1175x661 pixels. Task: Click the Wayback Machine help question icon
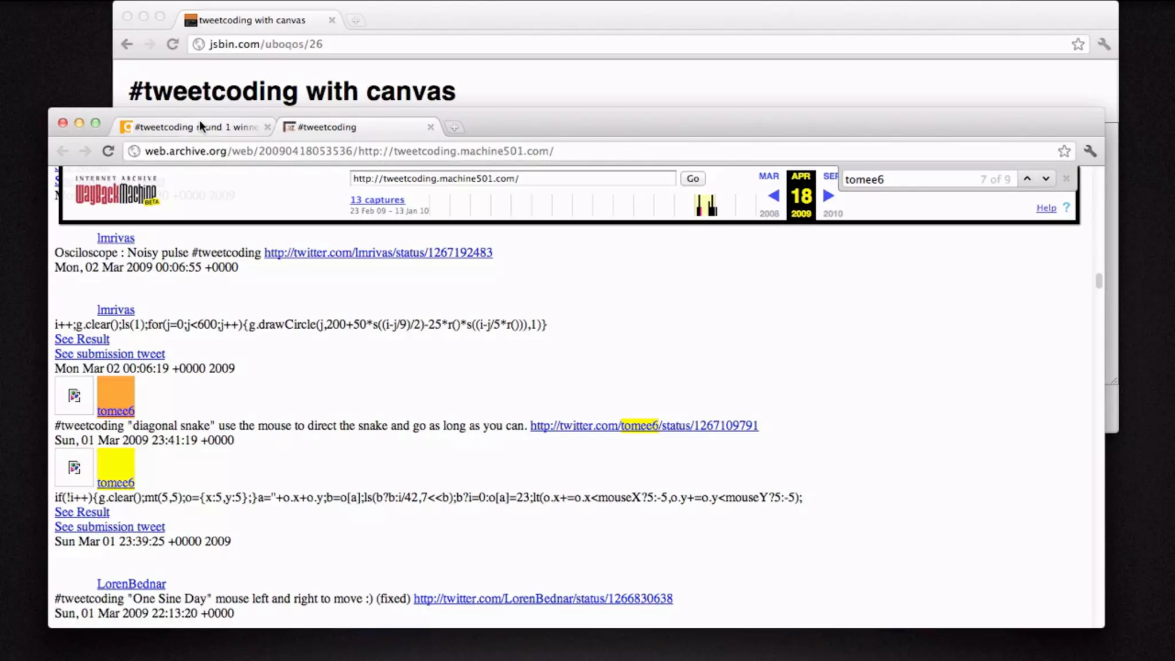pos(1066,208)
